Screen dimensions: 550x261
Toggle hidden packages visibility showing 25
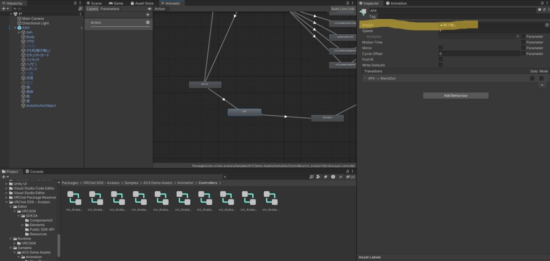pyautogui.click(x=350, y=177)
